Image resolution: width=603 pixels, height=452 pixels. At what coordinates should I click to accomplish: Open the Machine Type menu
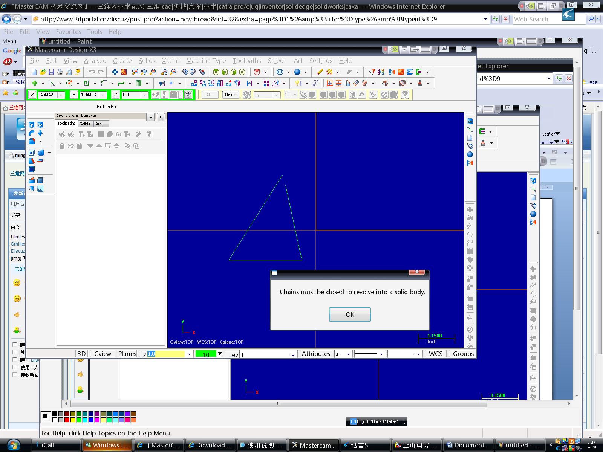tap(206, 61)
